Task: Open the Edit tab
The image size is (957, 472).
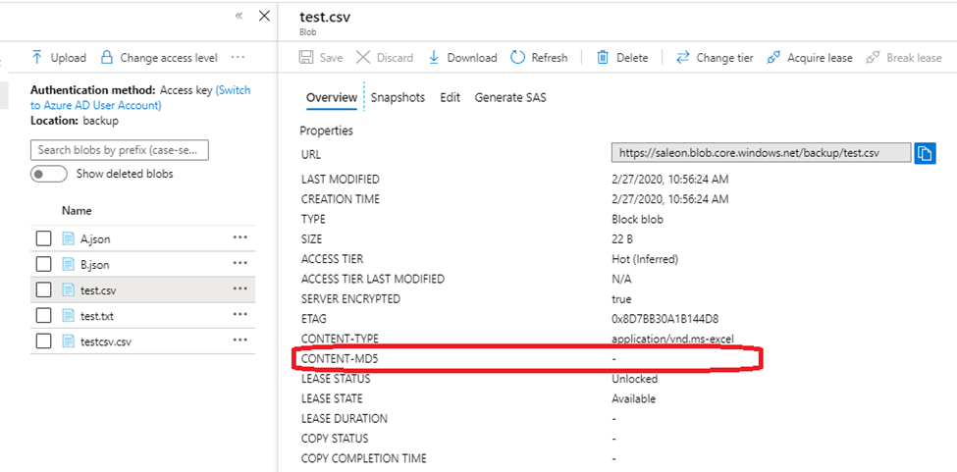Action: [450, 97]
